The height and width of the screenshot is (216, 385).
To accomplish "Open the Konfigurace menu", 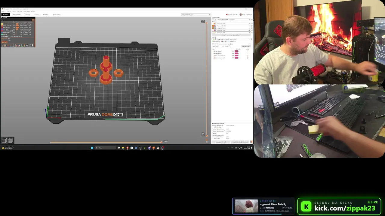I will (26, 12).
